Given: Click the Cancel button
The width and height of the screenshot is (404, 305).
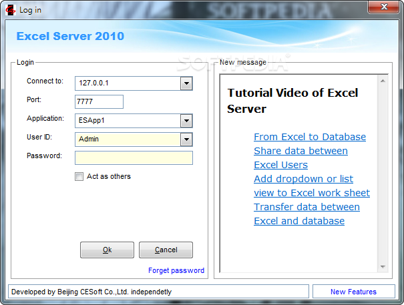Looking at the screenshot, I should [166, 250].
